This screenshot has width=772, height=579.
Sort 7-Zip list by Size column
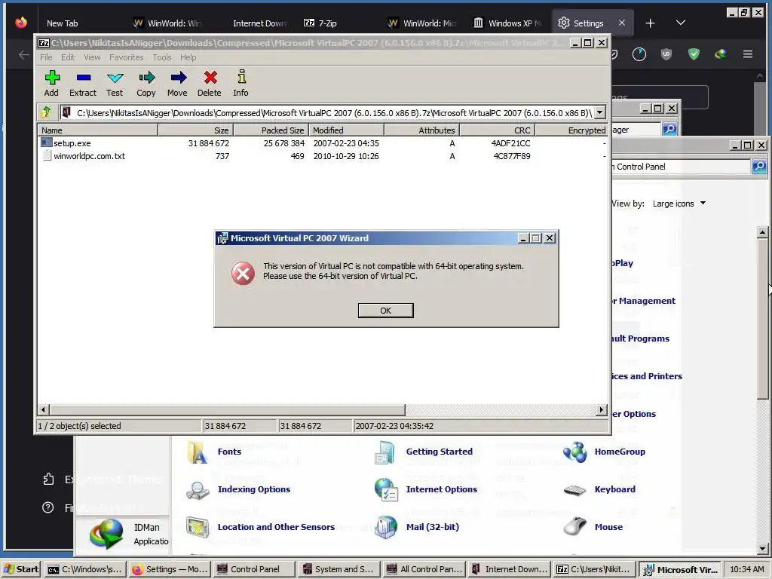click(195, 130)
